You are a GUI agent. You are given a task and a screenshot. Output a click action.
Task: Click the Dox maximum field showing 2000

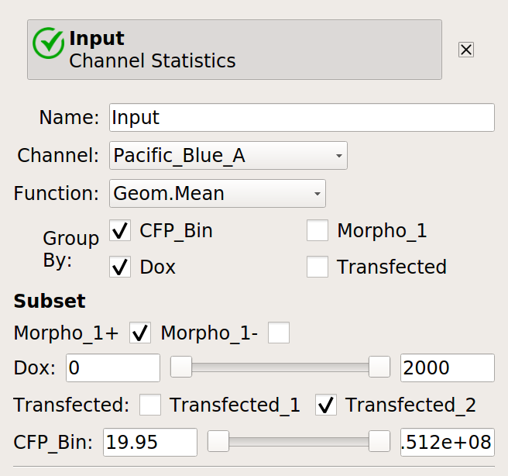[448, 367]
